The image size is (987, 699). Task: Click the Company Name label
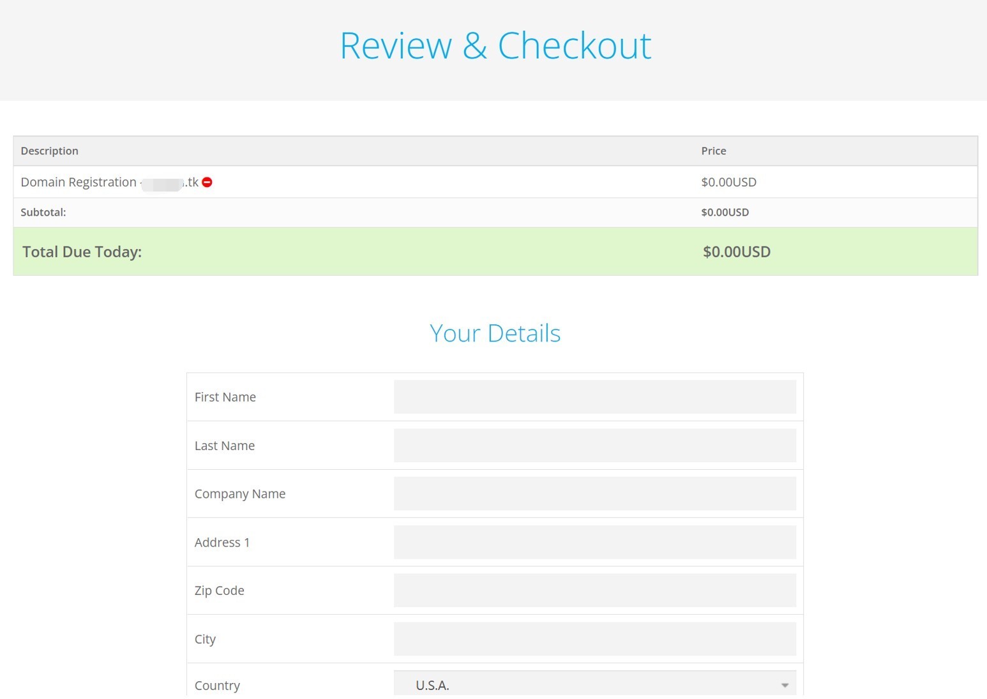coord(239,493)
